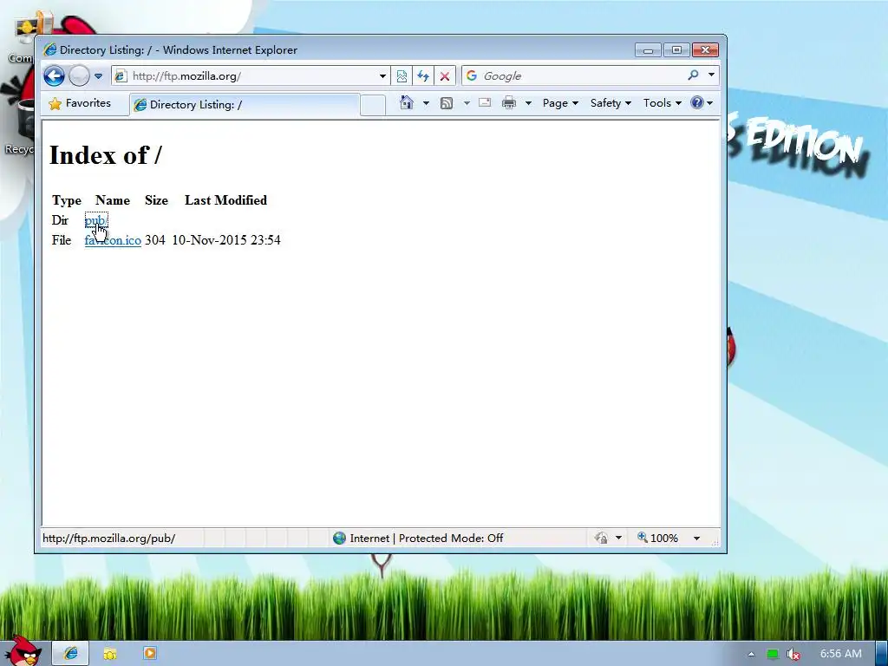Click the greyed Forward navigation button
The width and height of the screenshot is (888, 666).
tap(79, 76)
